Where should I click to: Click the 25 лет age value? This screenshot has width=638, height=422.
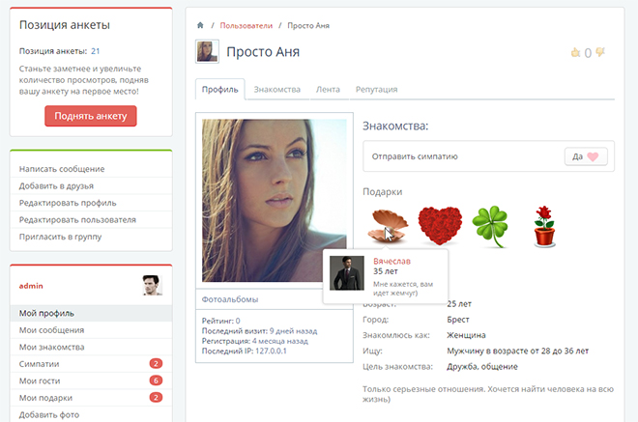(x=459, y=303)
